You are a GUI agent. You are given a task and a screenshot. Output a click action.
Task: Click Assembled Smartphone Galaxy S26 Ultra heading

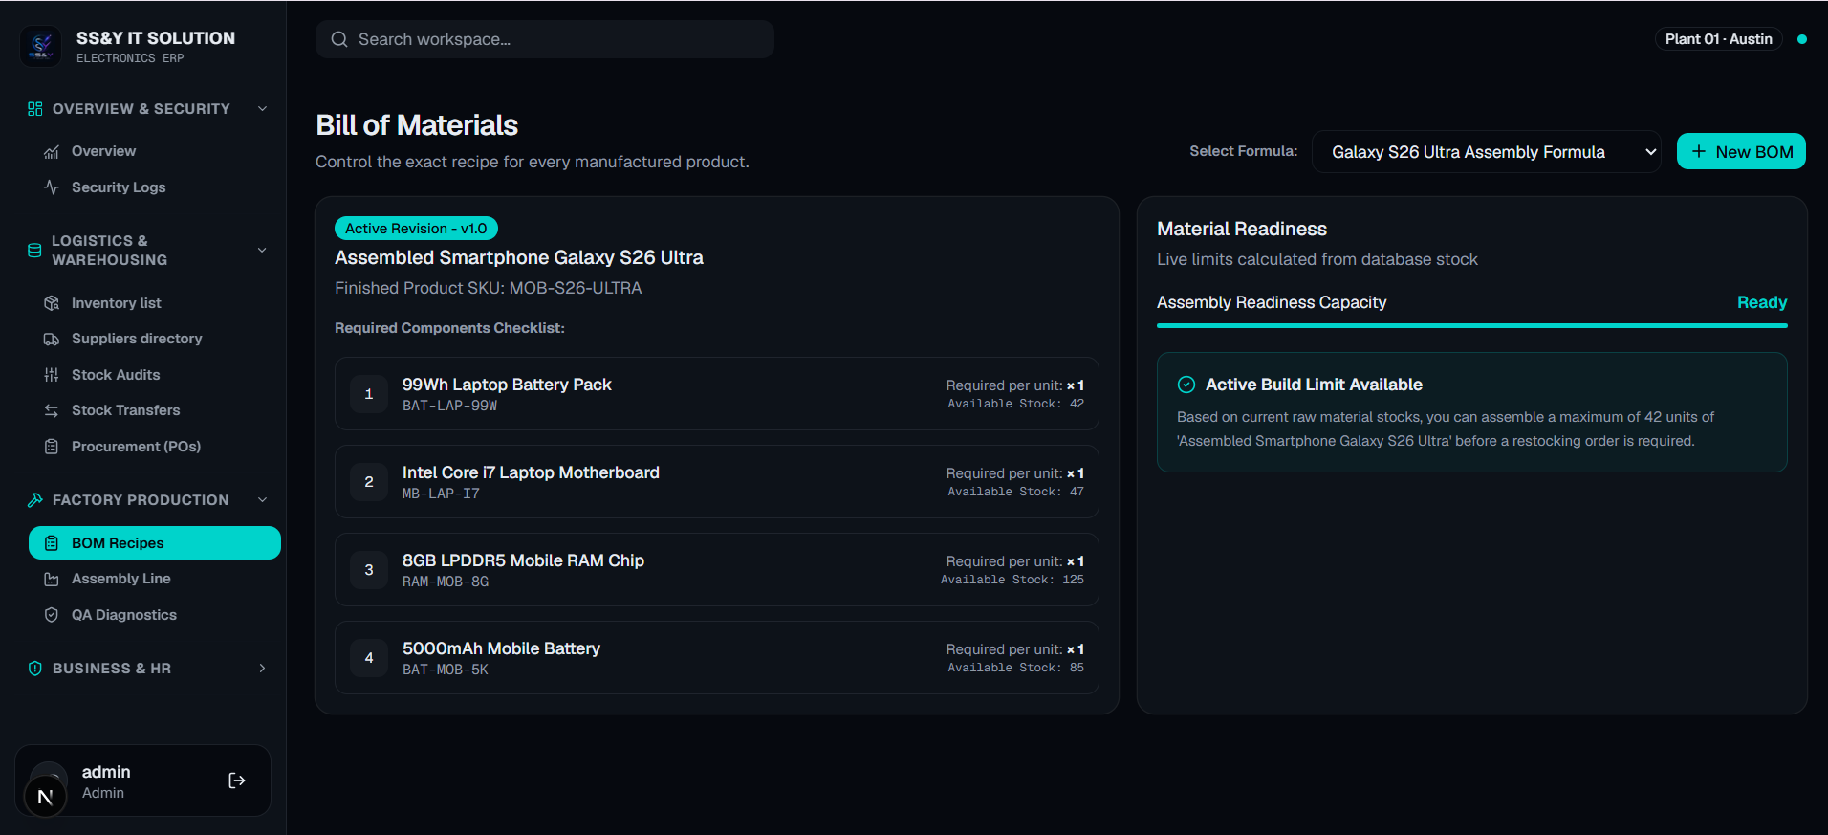click(519, 257)
